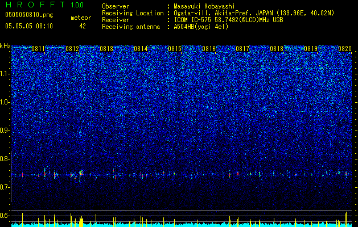Viewport: 358px width, 227px height.
Task: Click the 0813 time marker
Action: pos(106,49)
